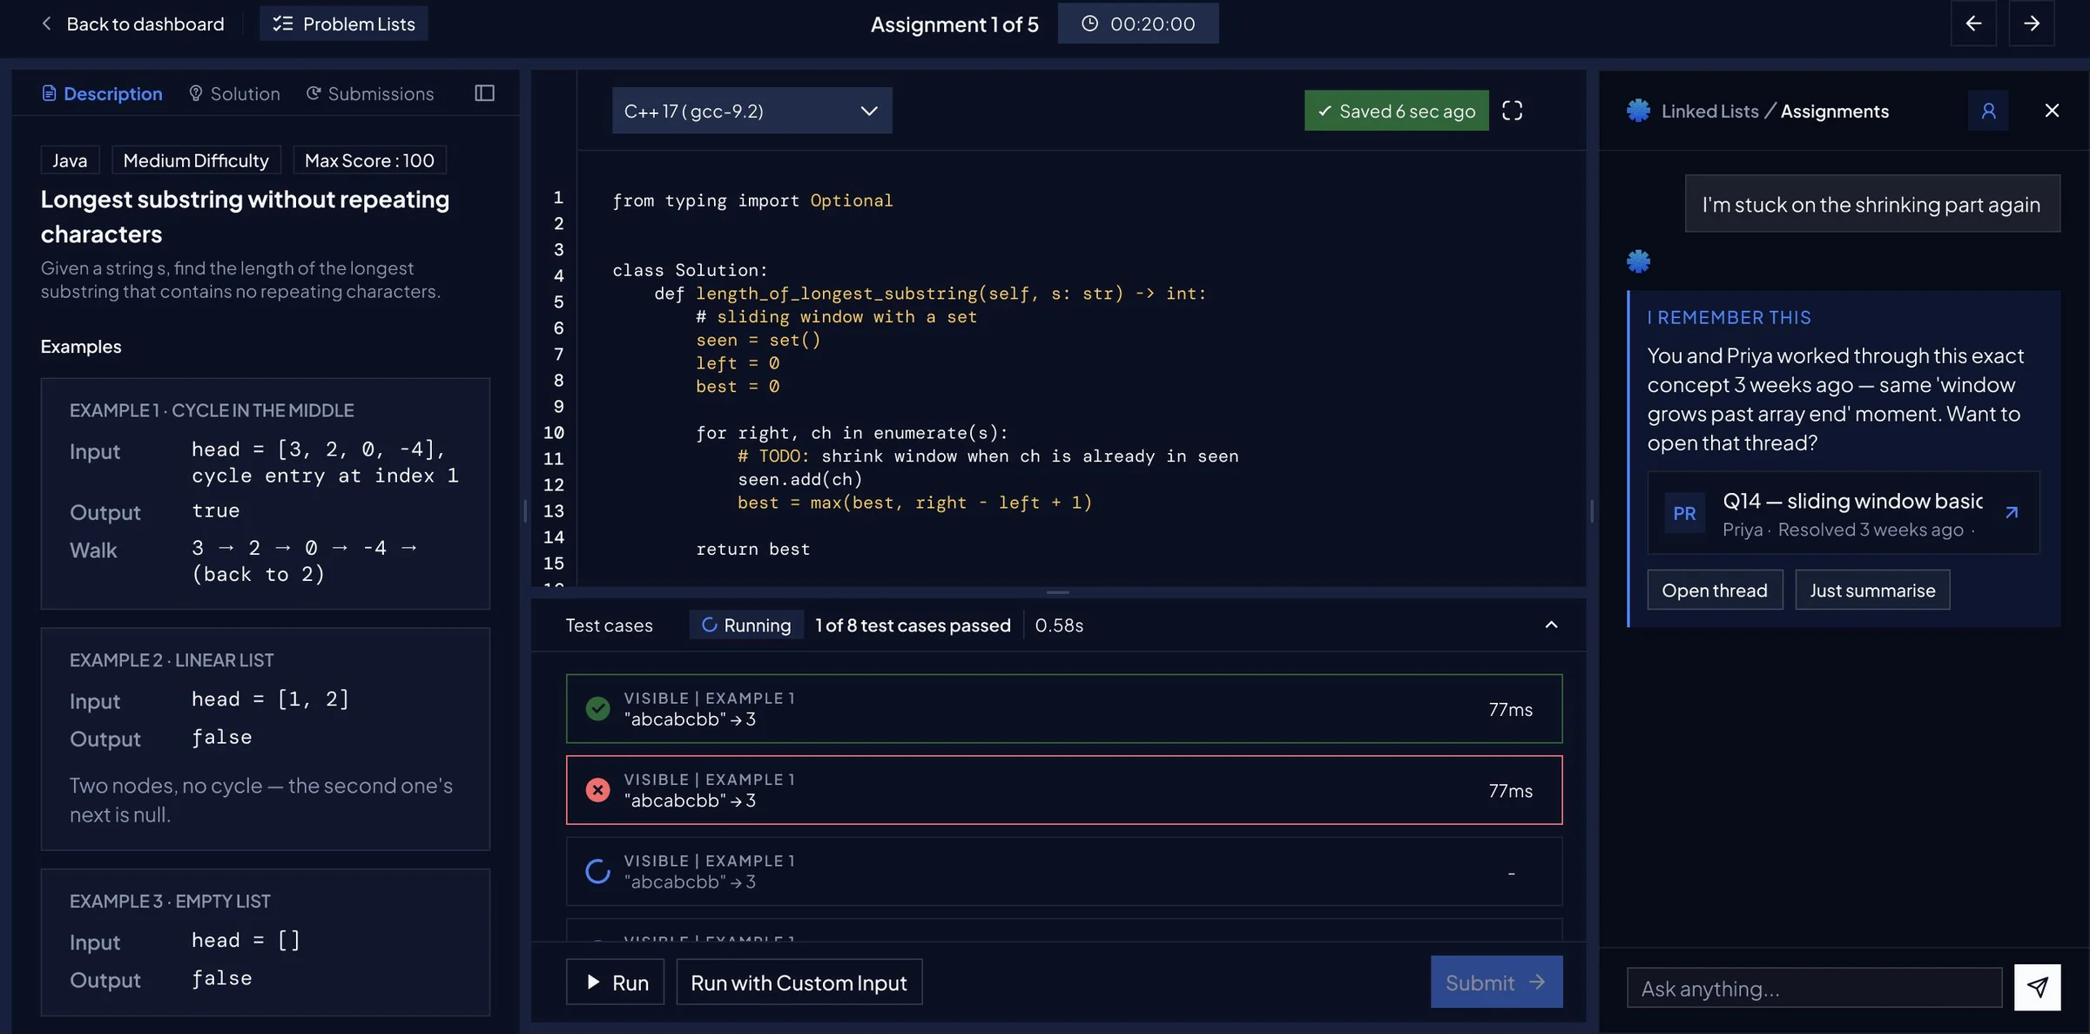The image size is (2090, 1034).
Task: Click the 00:20:00 timer
Action: coord(1138,24)
